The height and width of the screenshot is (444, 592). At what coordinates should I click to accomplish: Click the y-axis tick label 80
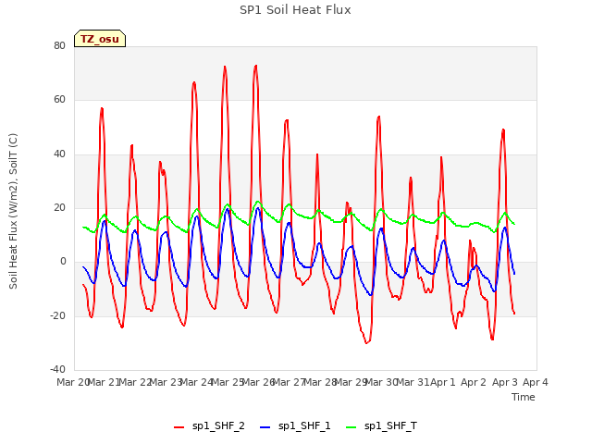[59, 45]
